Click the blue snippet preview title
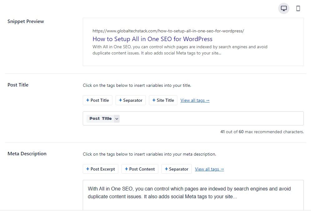 [x=152, y=39]
